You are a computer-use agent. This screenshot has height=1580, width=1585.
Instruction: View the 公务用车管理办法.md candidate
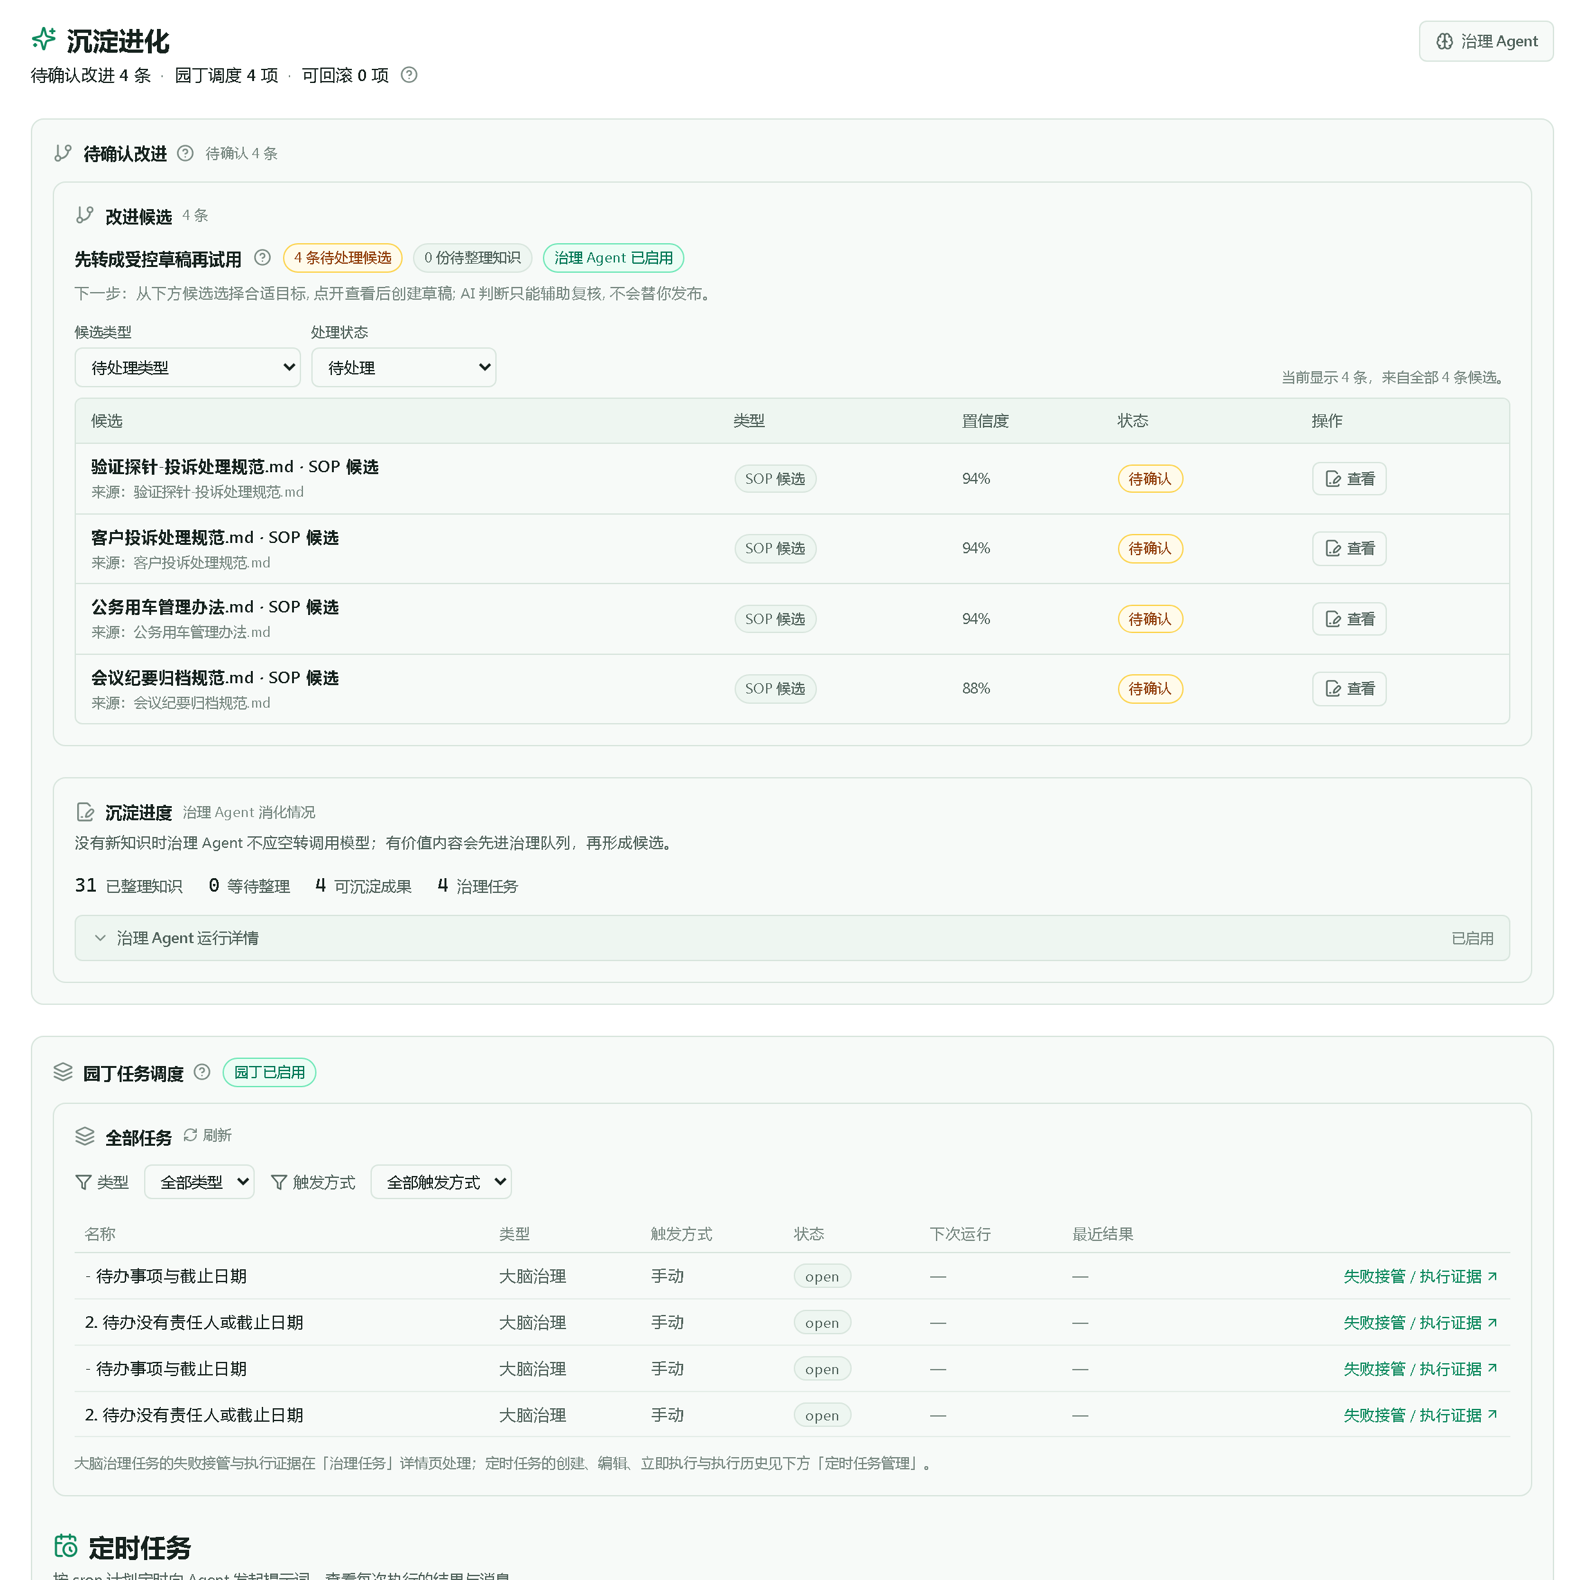(1350, 620)
